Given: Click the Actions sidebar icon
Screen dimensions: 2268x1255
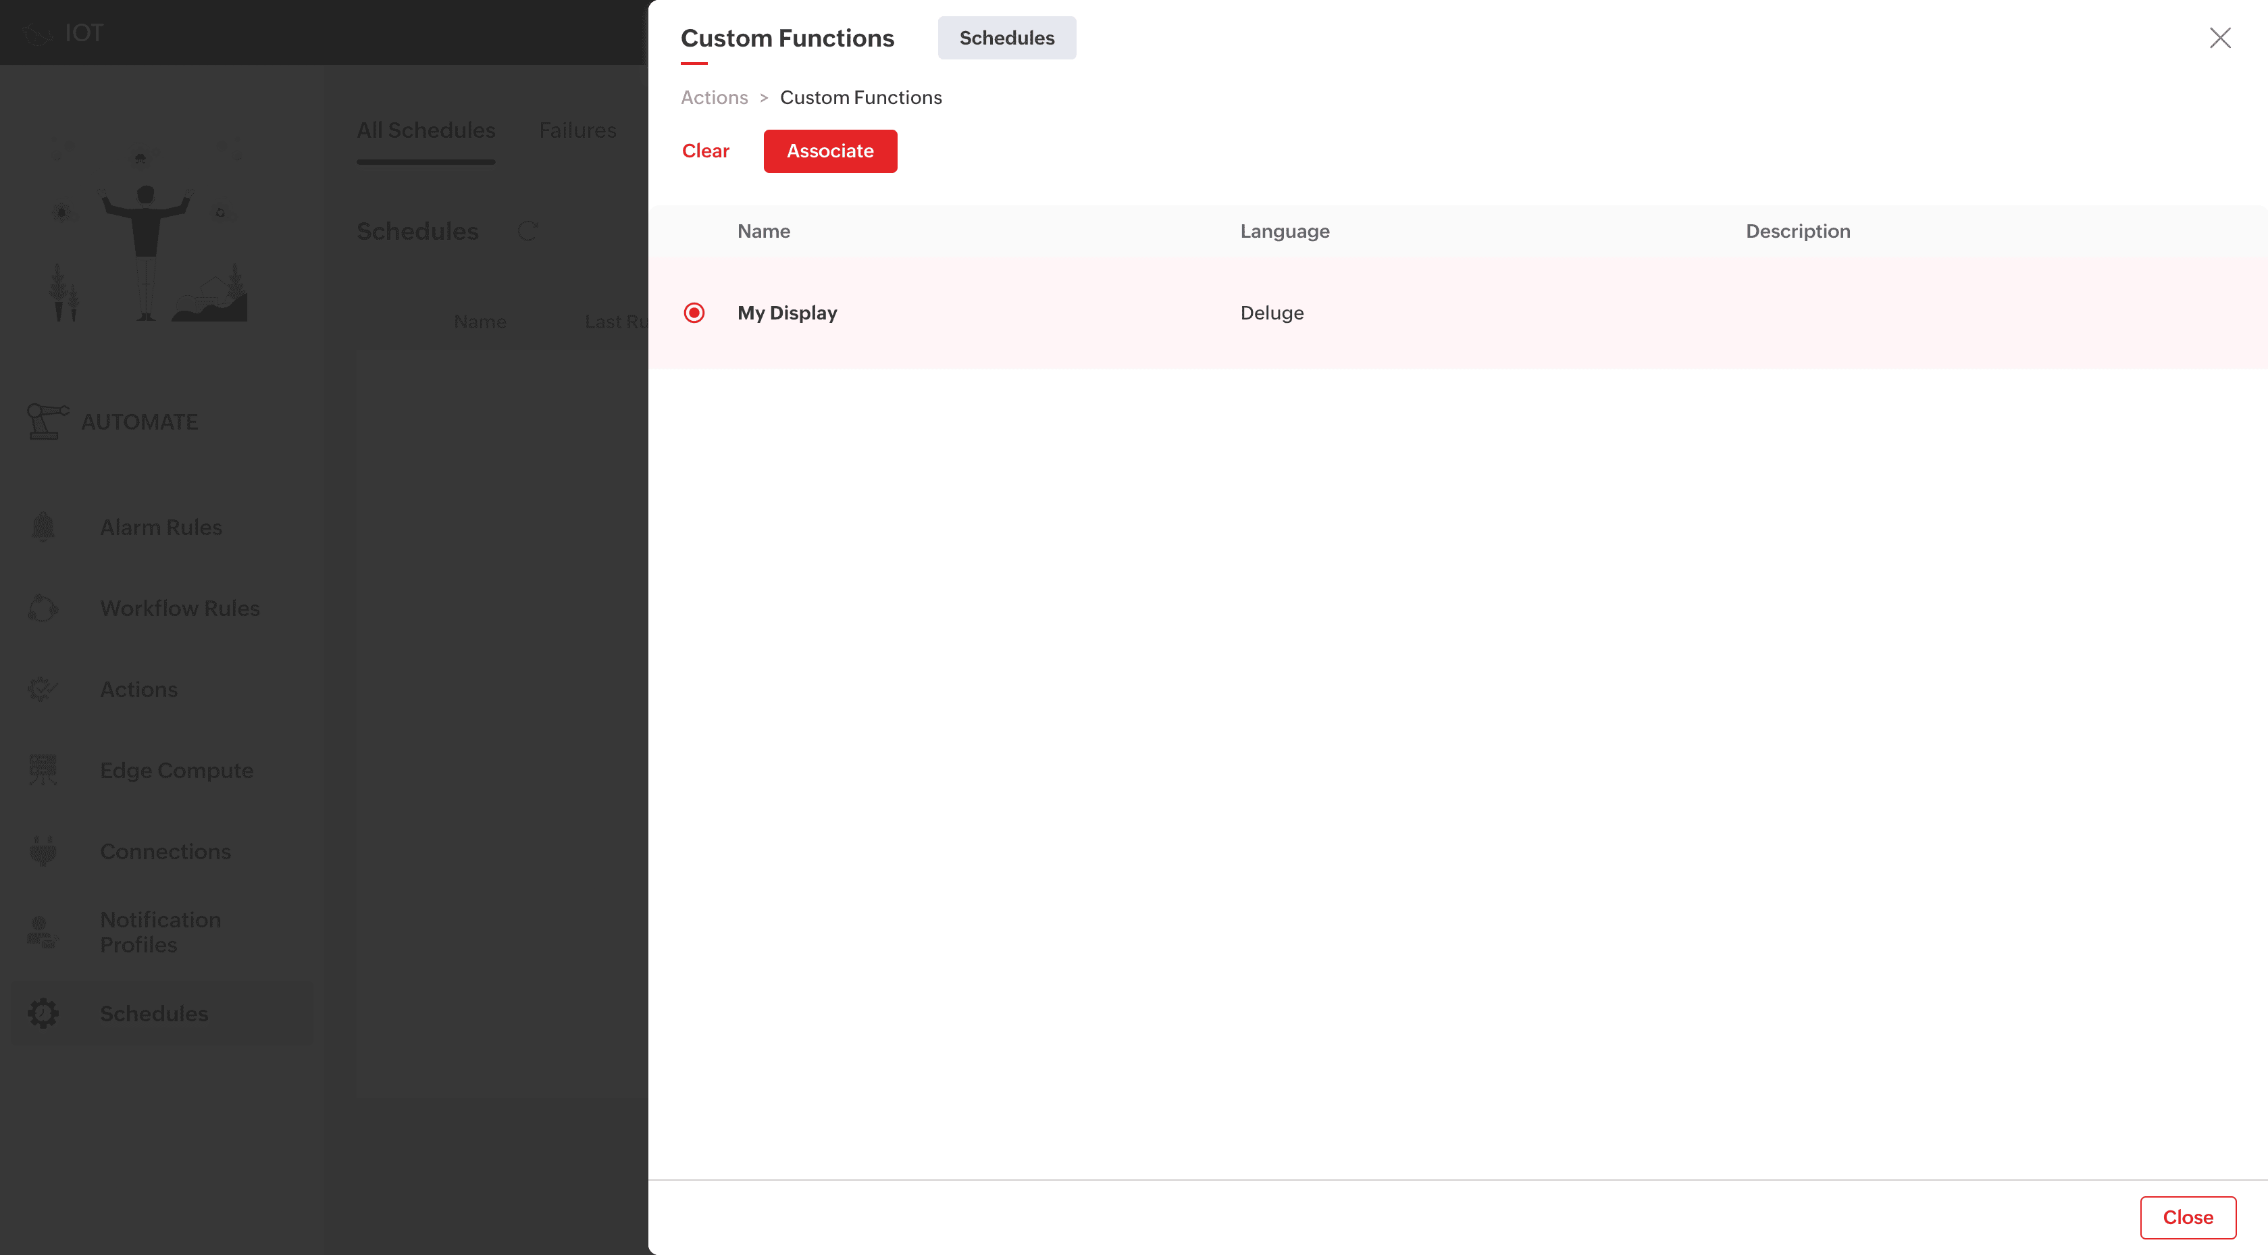Looking at the screenshot, I should click(43, 689).
